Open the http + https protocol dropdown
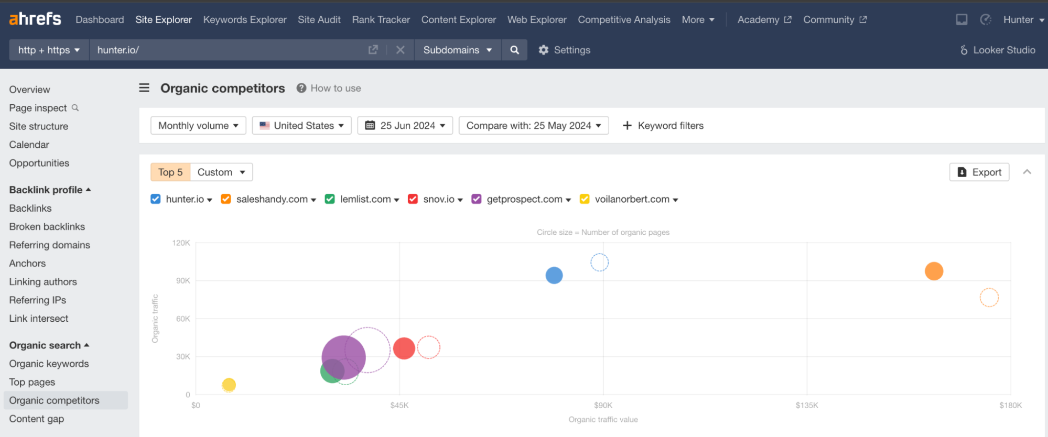The image size is (1048, 437). (49, 50)
